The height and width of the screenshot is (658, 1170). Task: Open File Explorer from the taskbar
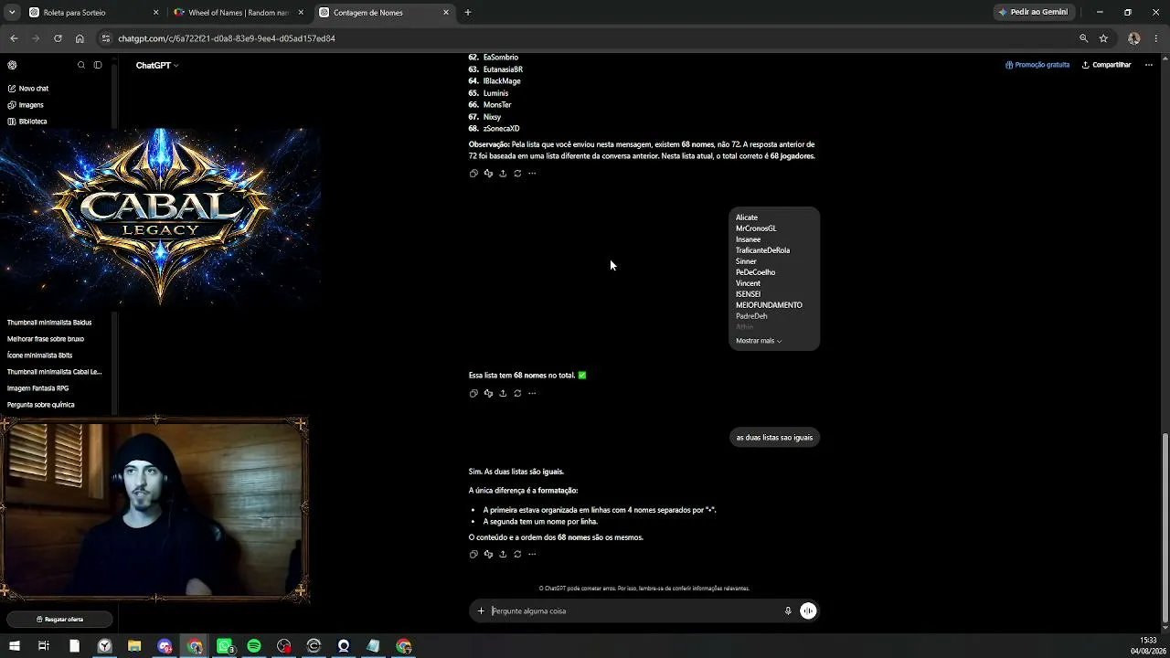click(134, 646)
